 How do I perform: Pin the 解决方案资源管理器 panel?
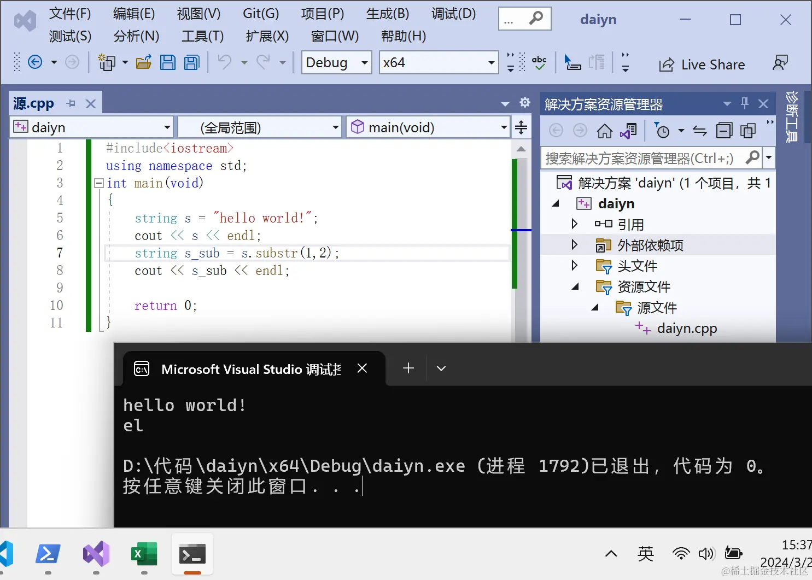(744, 103)
